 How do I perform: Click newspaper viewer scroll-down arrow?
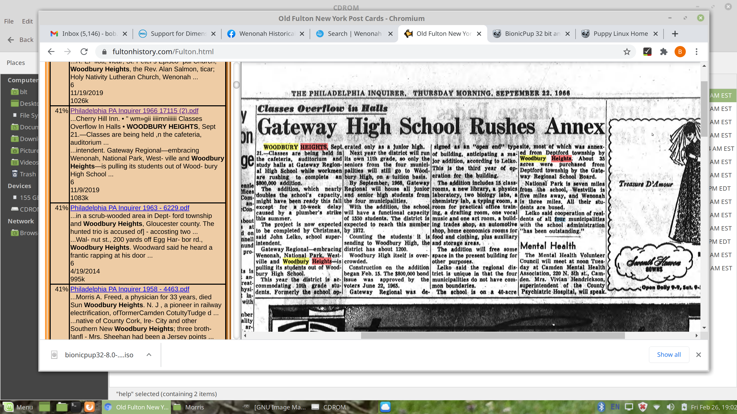tap(704, 328)
